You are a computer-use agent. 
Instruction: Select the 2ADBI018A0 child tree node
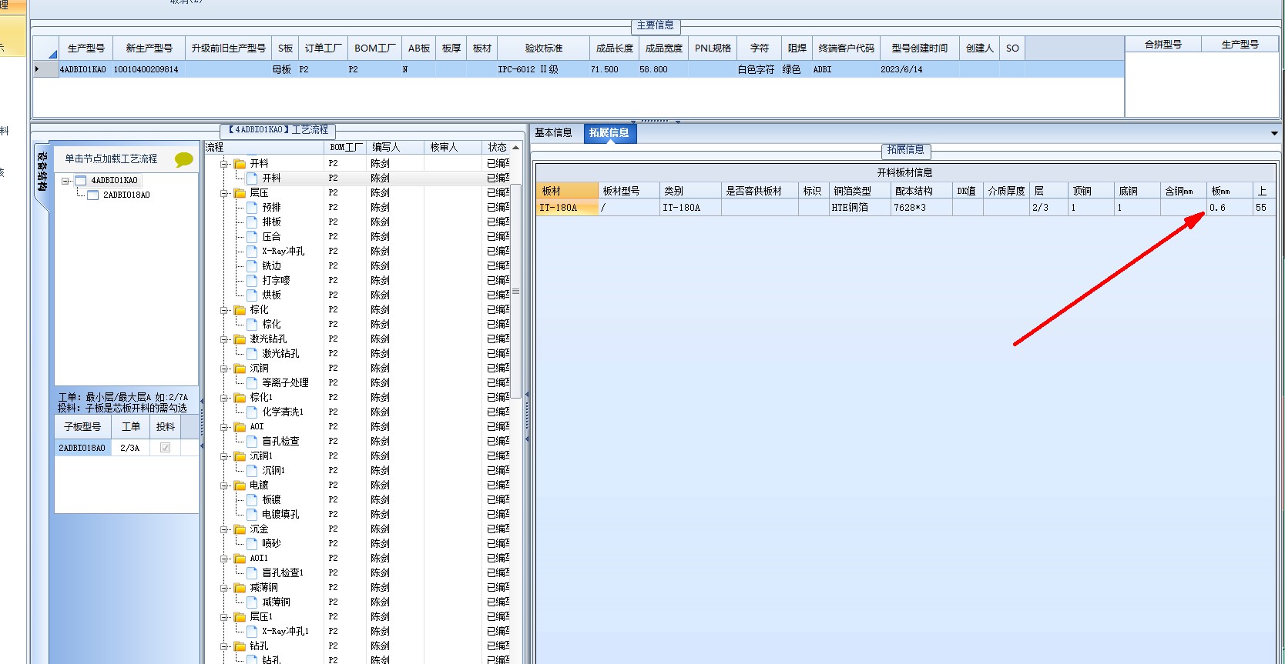click(126, 195)
